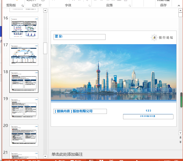Image resolution: width=183 pixels, height=161 pixels.
Task: Click the 2020年XX月 date text box
Action: coord(148,117)
